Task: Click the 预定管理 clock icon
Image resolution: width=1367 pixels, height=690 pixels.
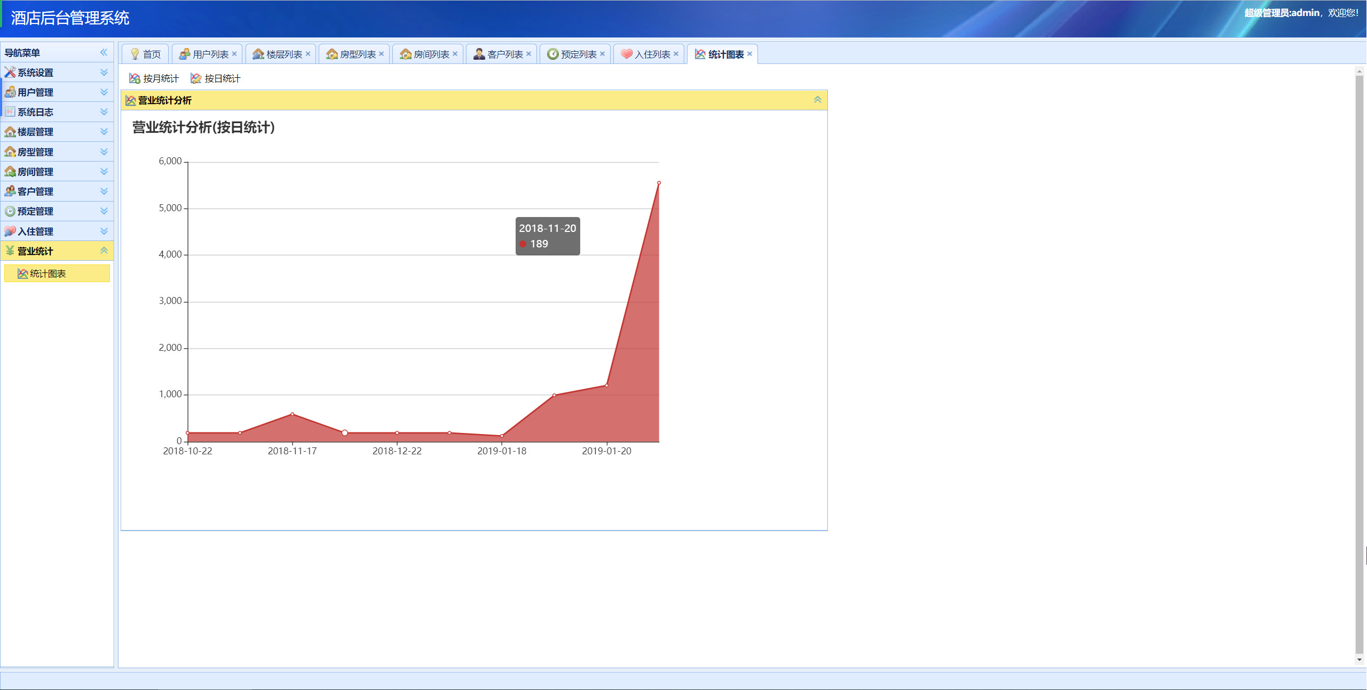Action: coord(10,211)
